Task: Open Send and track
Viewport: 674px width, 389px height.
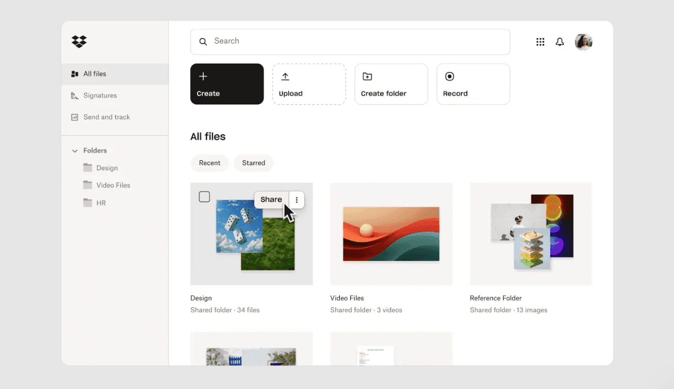Action: click(107, 117)
